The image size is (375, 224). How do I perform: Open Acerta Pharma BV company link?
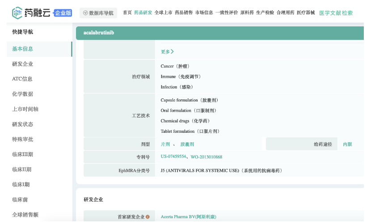click(189, 217)
